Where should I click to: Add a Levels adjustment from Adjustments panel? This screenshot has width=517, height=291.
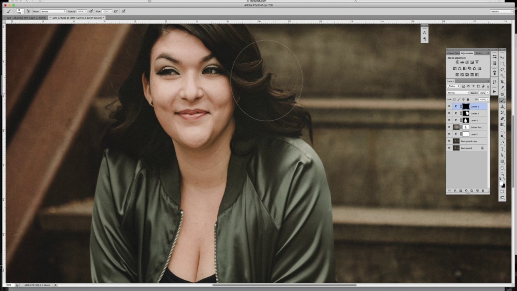coord(462,62)
